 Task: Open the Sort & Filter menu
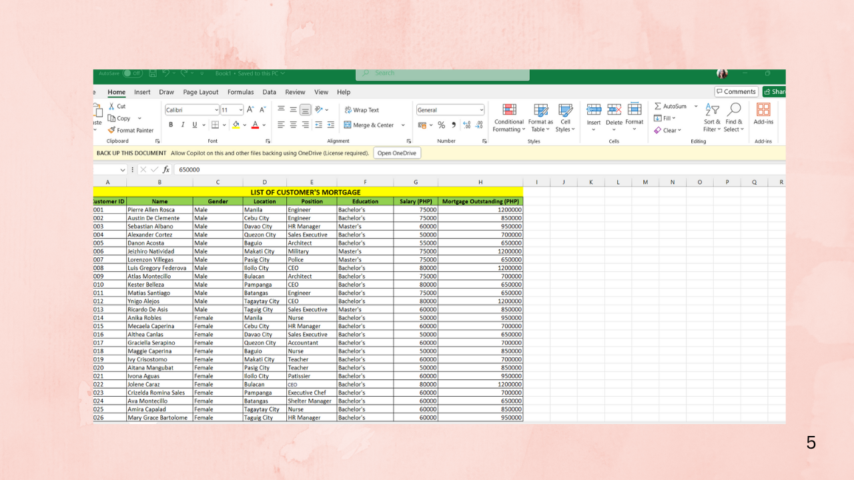[x=712, y=117]
